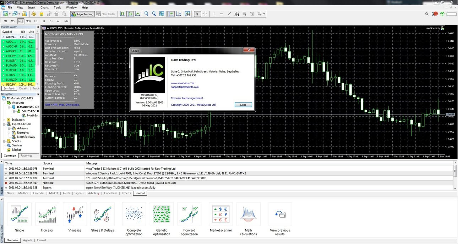Select the text label tool

click(252, 14)
